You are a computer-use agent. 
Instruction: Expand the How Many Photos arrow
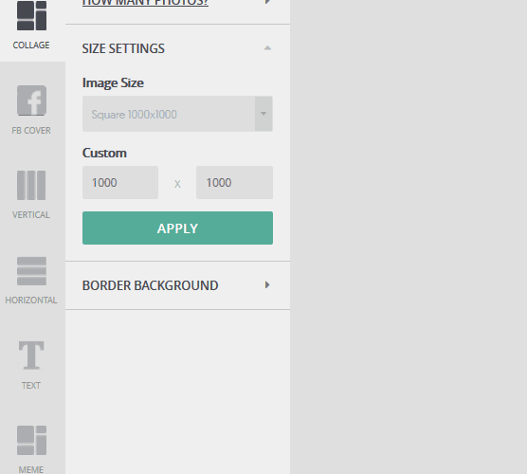[x=267, y=2]
